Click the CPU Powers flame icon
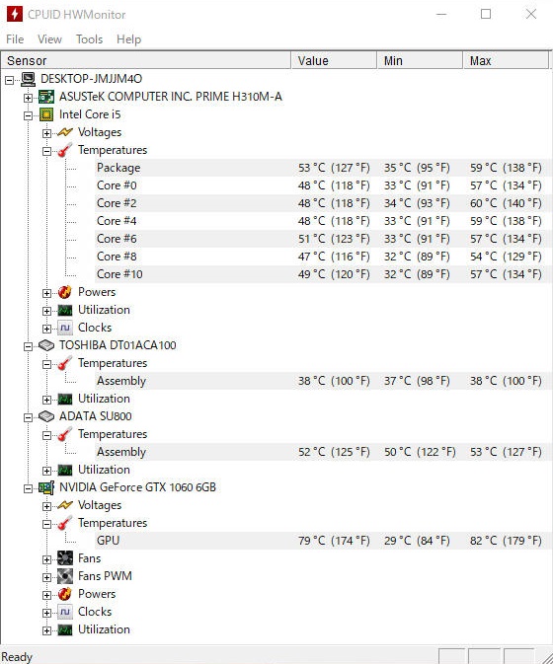Image resolution: width=553 pixels, height=664 pixels. pos(65,292)
